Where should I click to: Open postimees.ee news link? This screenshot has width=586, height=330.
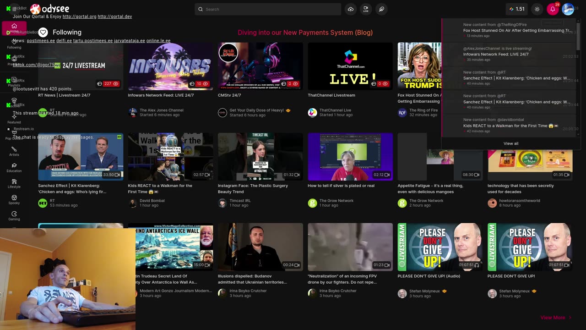tap(41, 41)
